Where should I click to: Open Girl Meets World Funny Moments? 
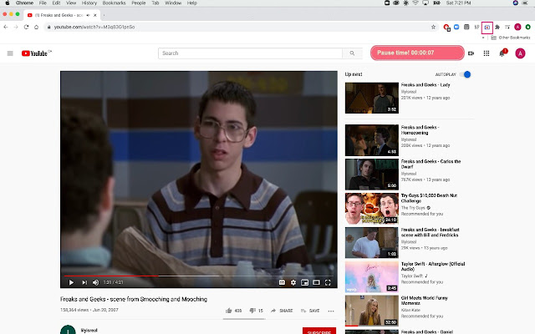424,301
